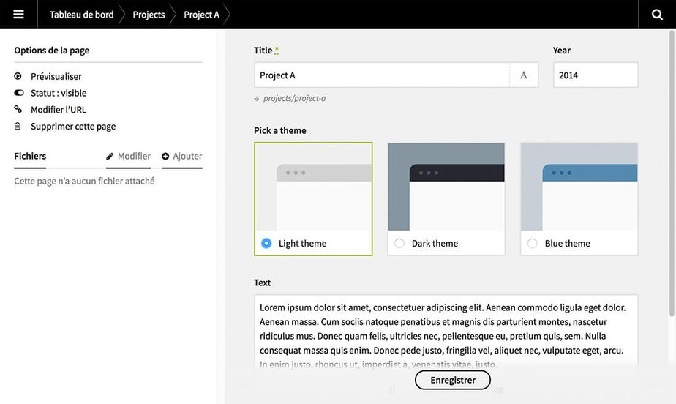This screenshot has width=676, height=404.
Task: Open the Projects breadcrumb
Action: [149, 15]
